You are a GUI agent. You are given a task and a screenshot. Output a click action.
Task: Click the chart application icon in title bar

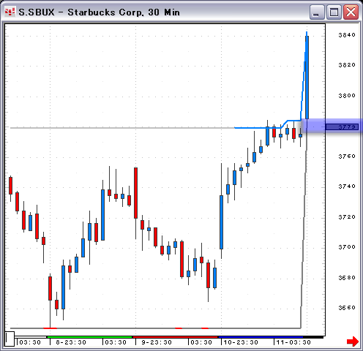tap(10, 12)
